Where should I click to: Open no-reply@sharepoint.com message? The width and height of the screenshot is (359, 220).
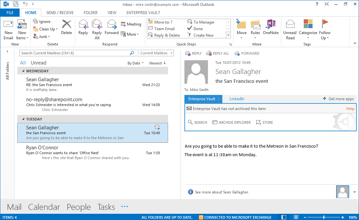coord(93,105)
